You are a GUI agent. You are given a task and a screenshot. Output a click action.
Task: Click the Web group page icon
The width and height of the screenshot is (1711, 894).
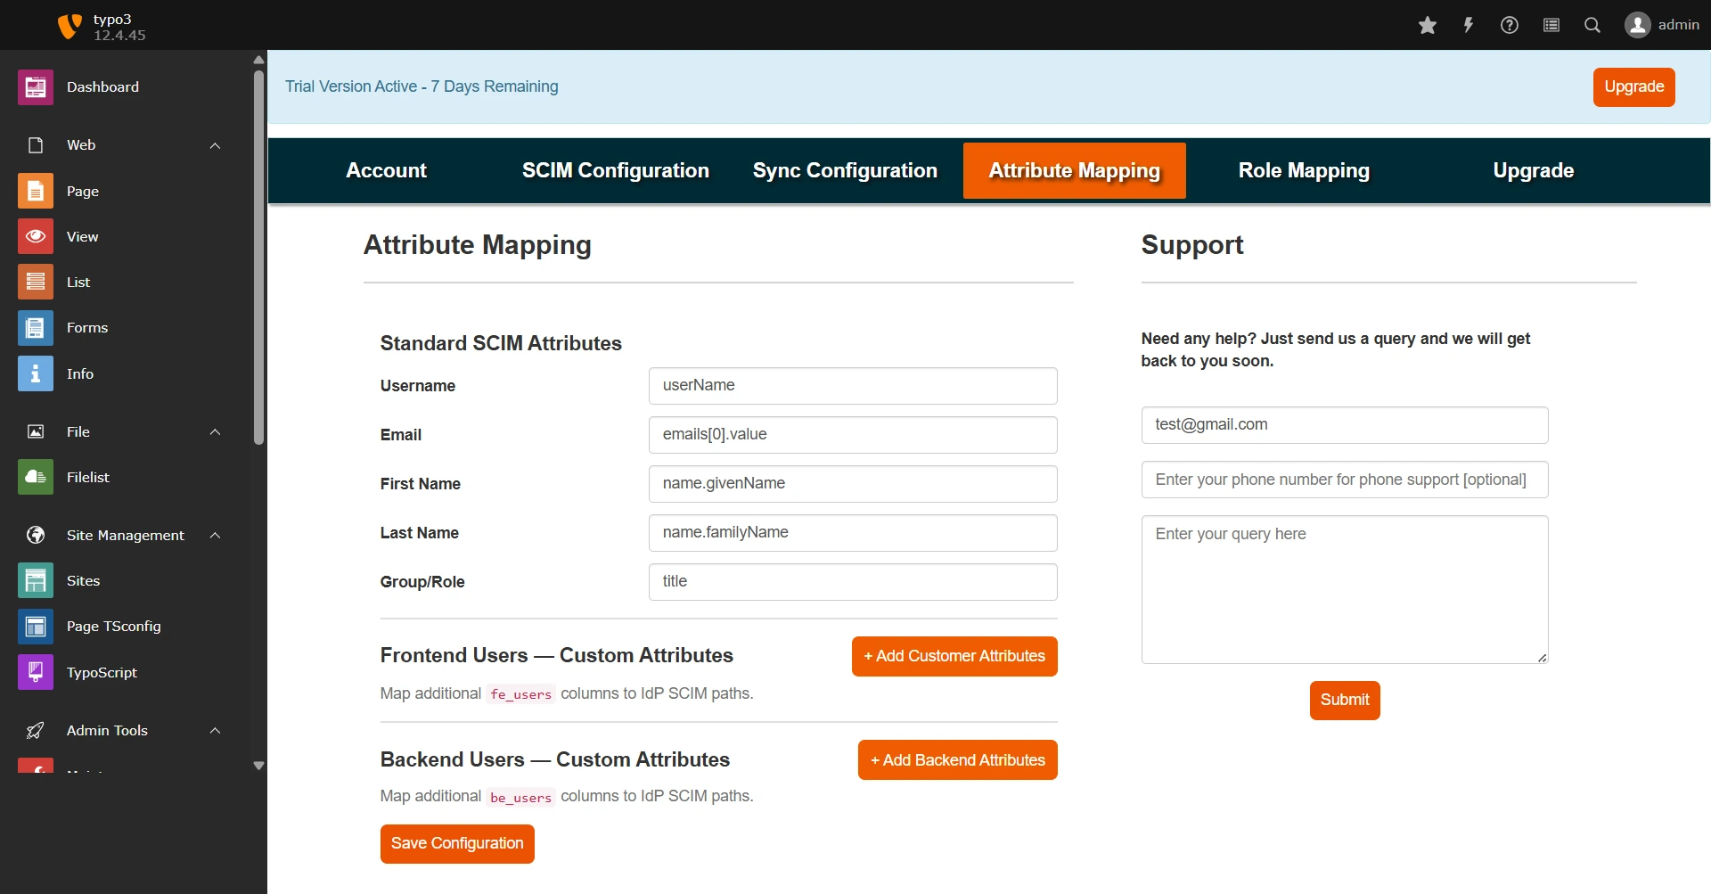[36, 145]
